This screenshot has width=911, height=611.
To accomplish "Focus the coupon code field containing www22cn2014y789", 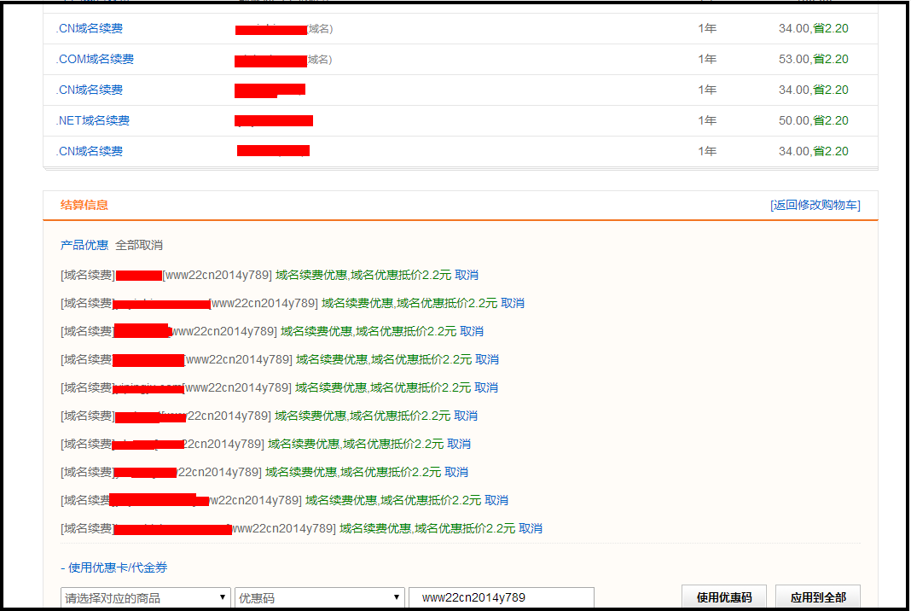I will (x=502, y=597).
